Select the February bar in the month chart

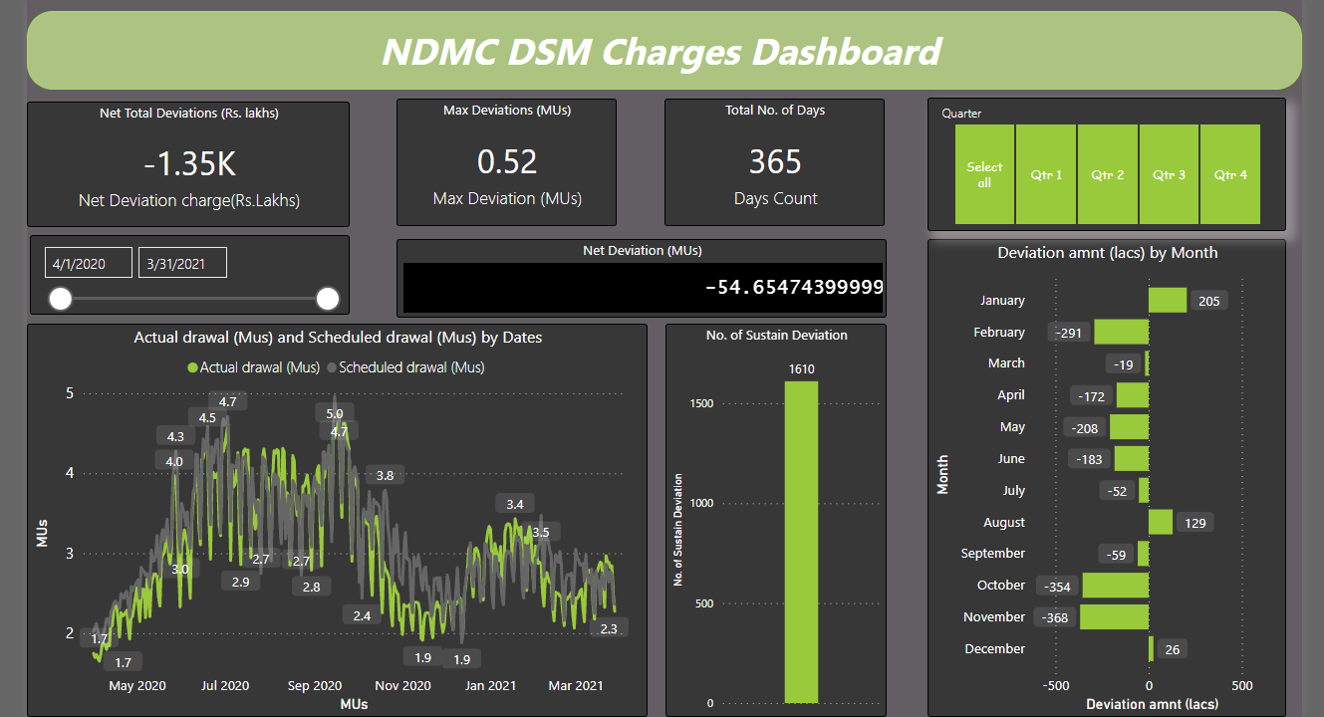click(x=1122, y=332)
